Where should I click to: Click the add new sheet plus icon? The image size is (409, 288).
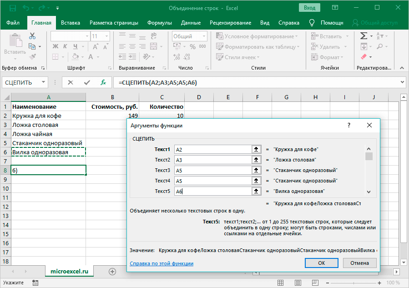point(112,272)
